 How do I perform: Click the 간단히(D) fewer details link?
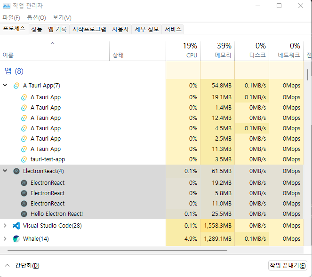pos(27,265)
